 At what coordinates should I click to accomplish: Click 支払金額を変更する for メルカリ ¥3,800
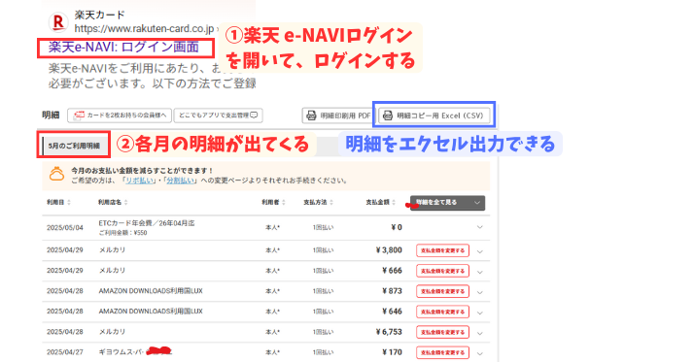tap(442, 250)
